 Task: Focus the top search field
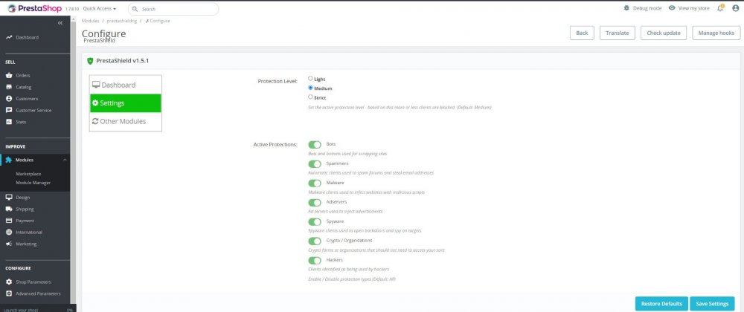click(x=173, y=9)
